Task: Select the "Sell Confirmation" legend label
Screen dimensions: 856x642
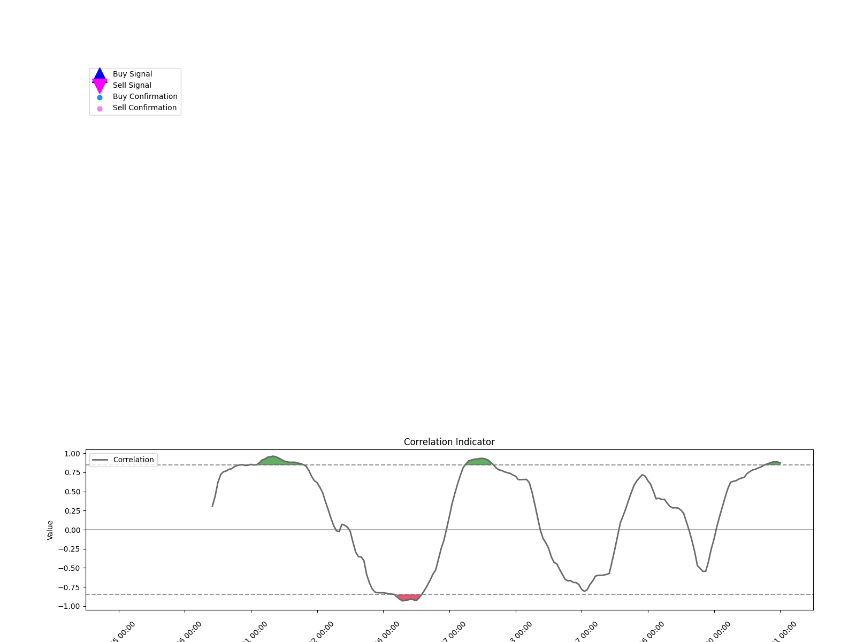Action: click(x=144, y=108)
